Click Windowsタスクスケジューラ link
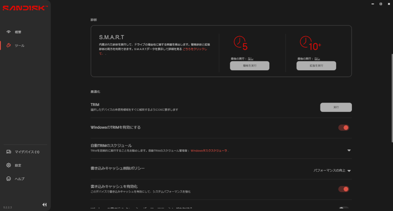393x211 pixels. pyautogui.click(x=209, y=151)
